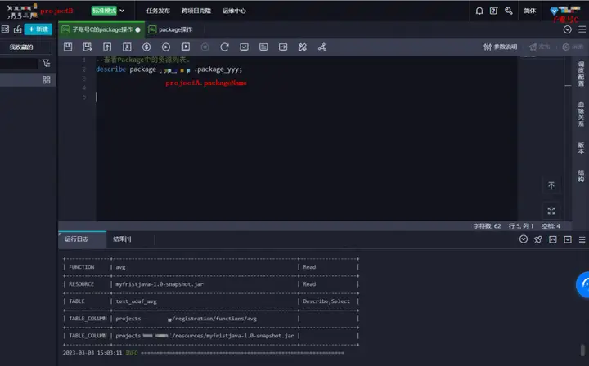Image resolution: width=589 pixels, height=366 pixels.
Task: Click '字符数: 62' in status bar
Action: (487, 226)
